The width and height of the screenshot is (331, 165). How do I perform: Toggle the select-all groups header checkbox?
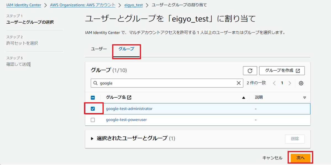[x=93, y=97]
